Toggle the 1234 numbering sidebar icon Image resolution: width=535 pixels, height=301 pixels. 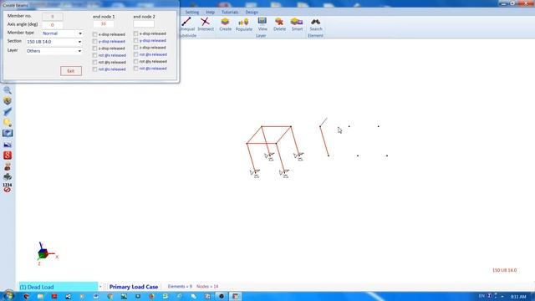pyautogui.click(x=8, y=187)
